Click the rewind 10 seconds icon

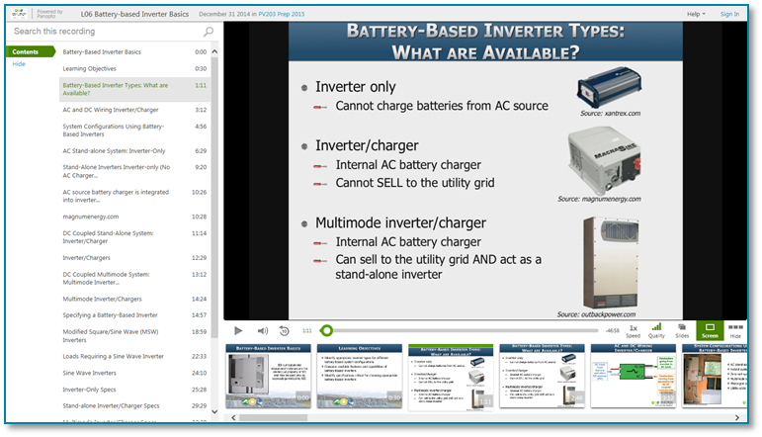pos(285,331)
